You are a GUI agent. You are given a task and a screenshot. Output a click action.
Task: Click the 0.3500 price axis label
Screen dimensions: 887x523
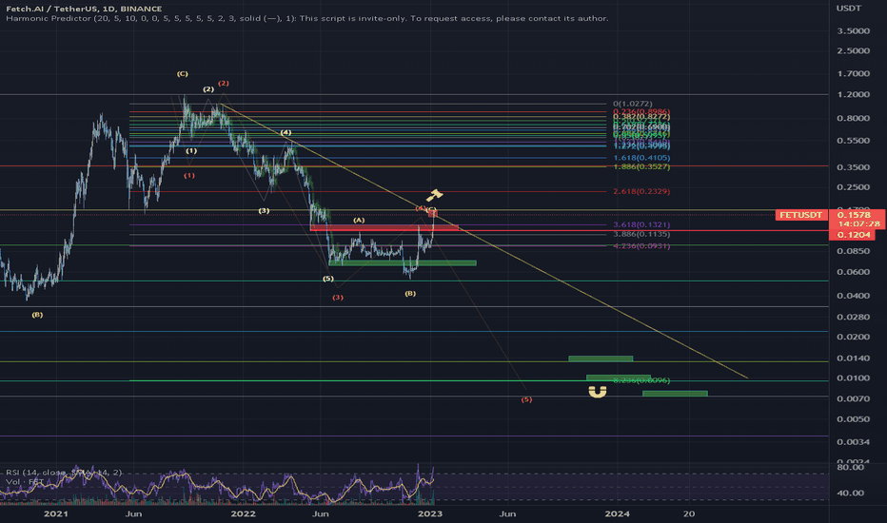(853, 167)
